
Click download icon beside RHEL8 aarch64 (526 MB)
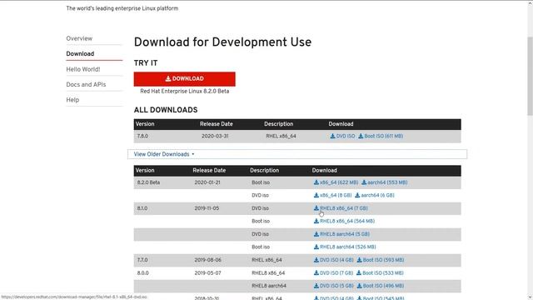pyautogui.click(x=316, y=247)
